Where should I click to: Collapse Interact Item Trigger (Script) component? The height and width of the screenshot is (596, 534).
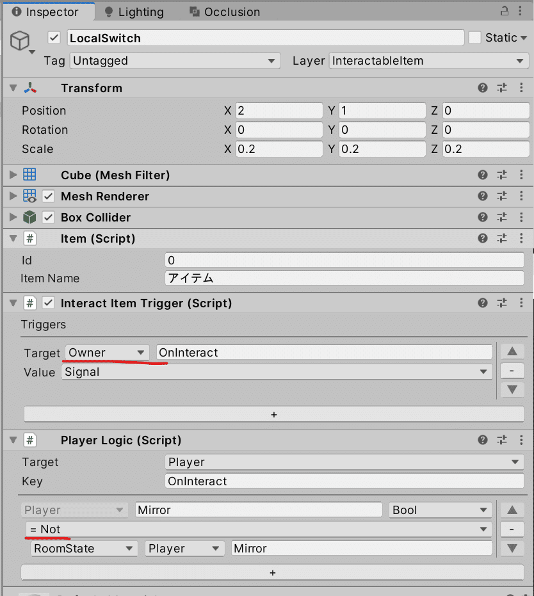[13, 303]
